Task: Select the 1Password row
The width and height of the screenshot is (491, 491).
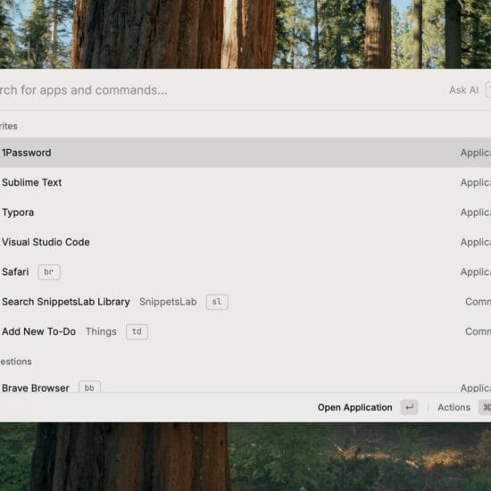Action: (x=245, y=153)
